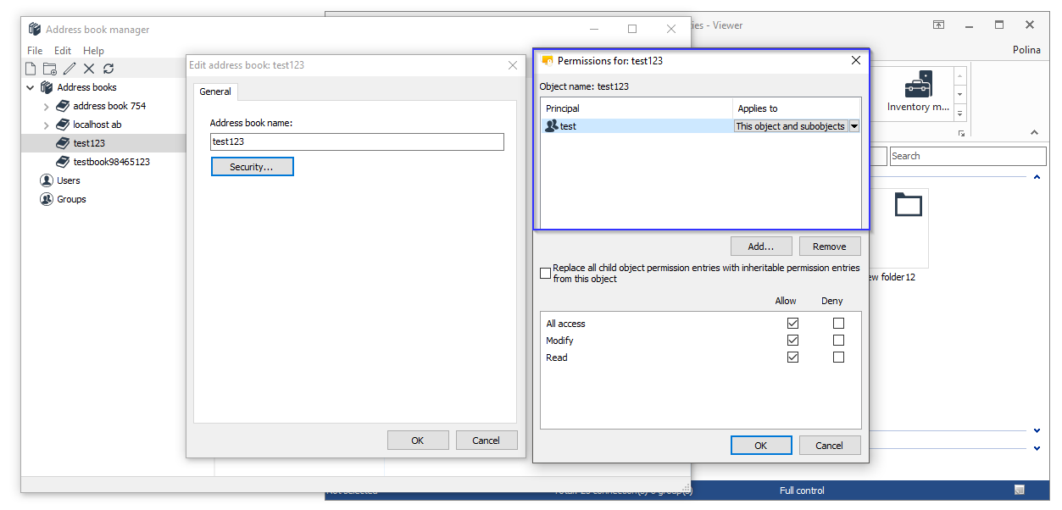Screen dimensions: 1062x510
Task: Click the Security... button
Action: tap(252, 167)
